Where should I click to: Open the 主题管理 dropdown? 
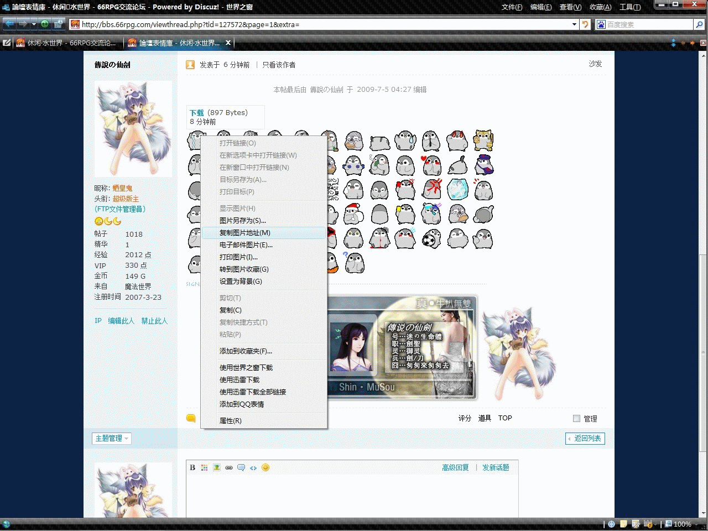click(112, 438)
